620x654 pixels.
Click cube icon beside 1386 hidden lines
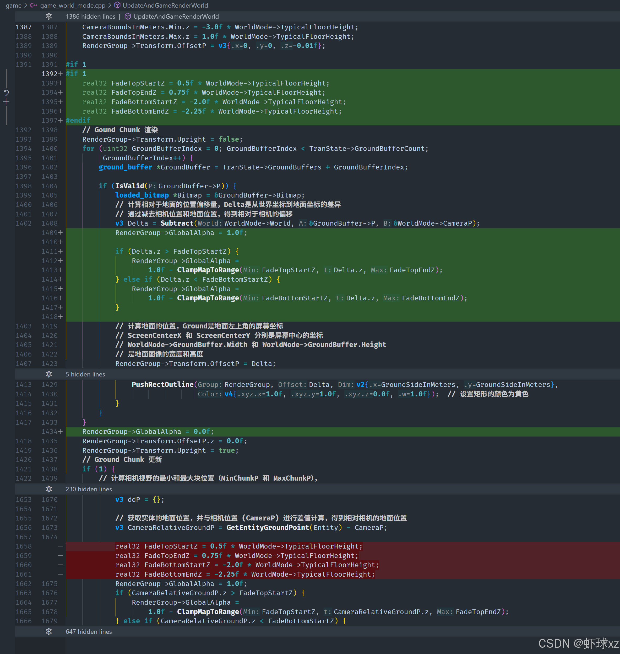[x=128, y=16]
